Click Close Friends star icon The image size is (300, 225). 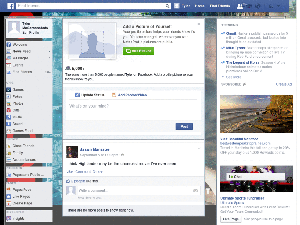pyautogui.click(x=8, y=146)
